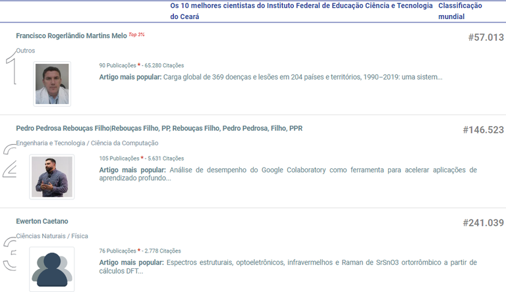Click the 'Classificação mundial' column header
Screen dimensions: 506x292
coord(460,11)
